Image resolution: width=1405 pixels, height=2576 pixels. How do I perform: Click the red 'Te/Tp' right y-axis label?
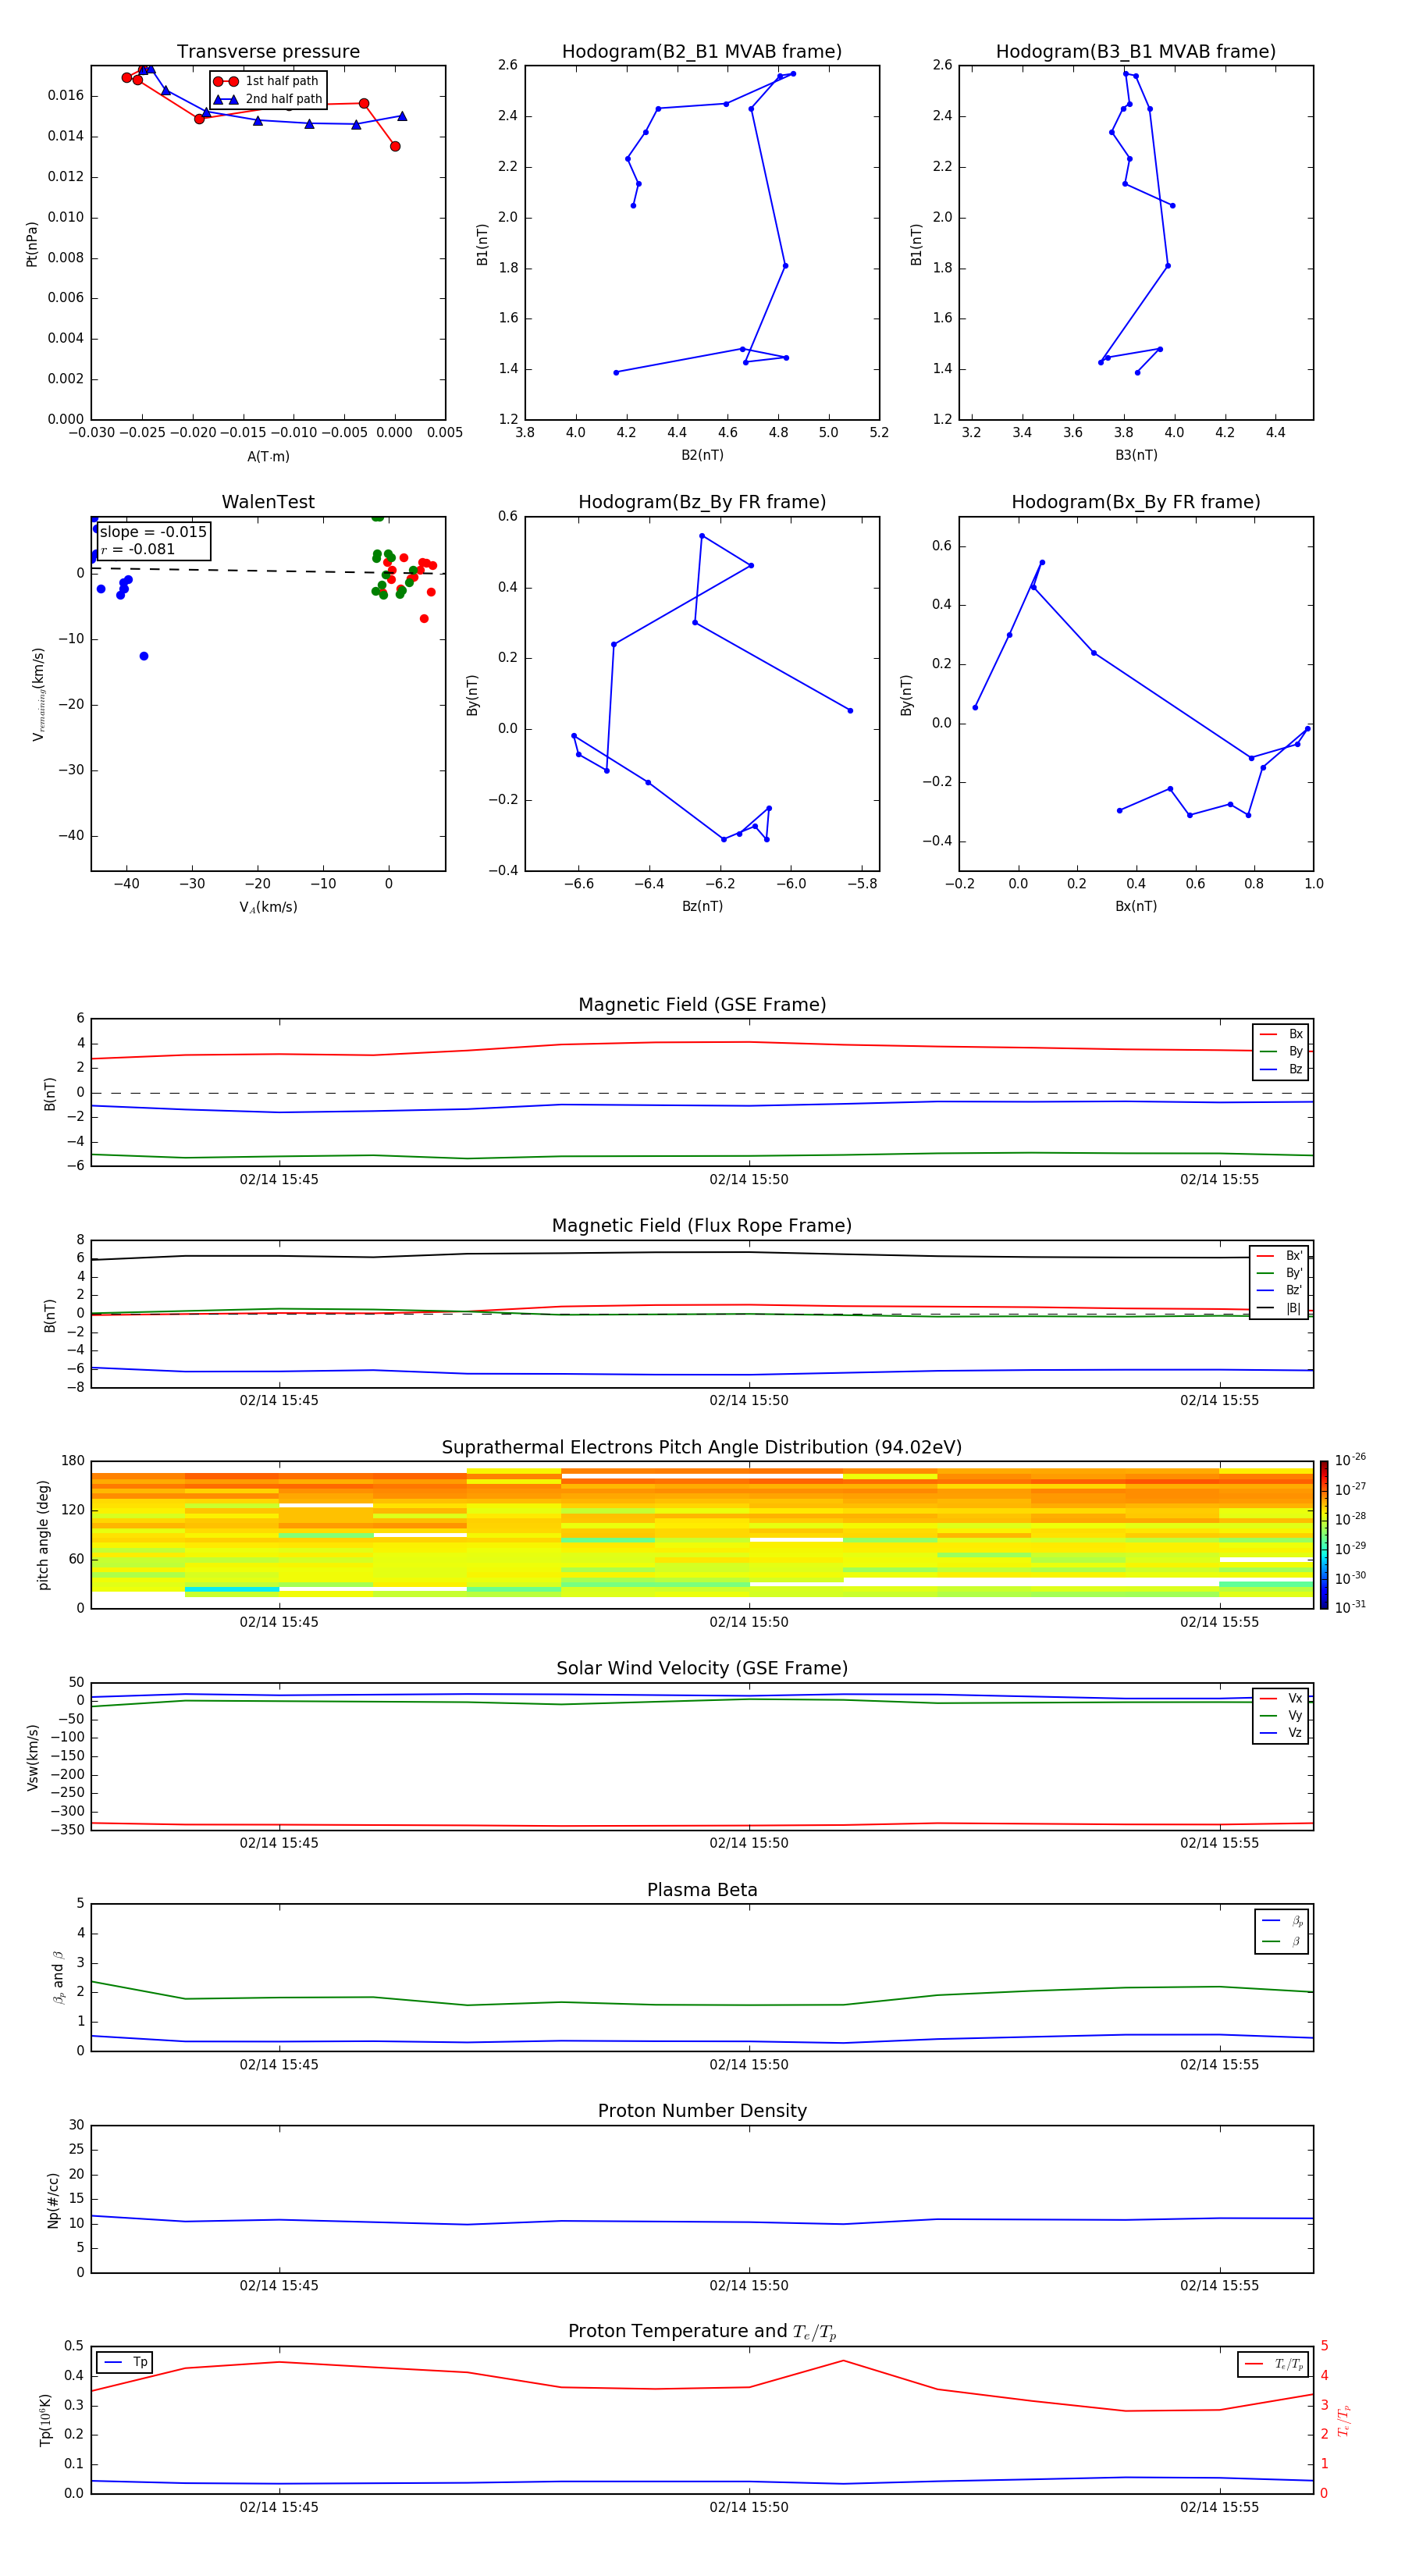1344,2421
